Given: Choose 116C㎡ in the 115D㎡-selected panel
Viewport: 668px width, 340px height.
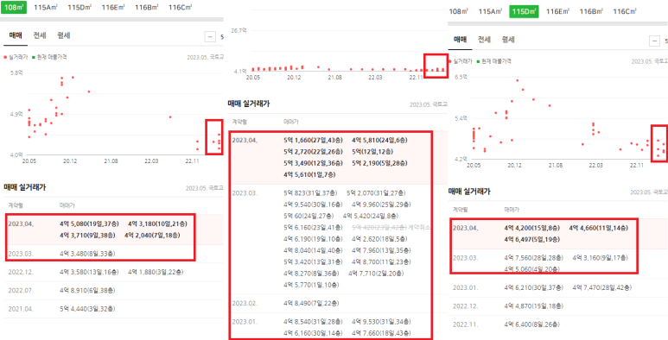Looking at the screenshot, I should pyautogui.click(x=625, y=11).
